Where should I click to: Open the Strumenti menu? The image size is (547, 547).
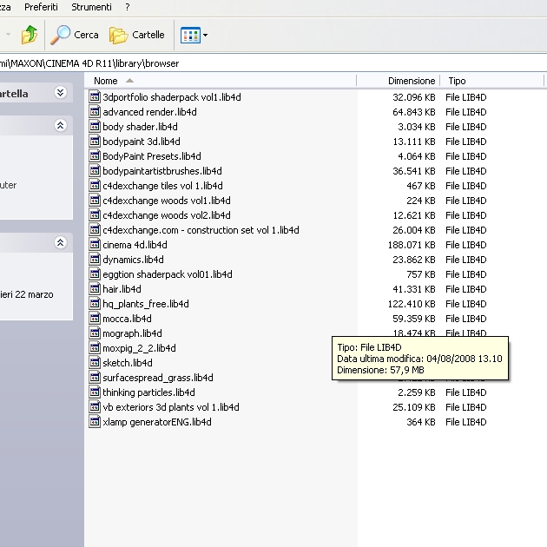(x=91, y=7)
